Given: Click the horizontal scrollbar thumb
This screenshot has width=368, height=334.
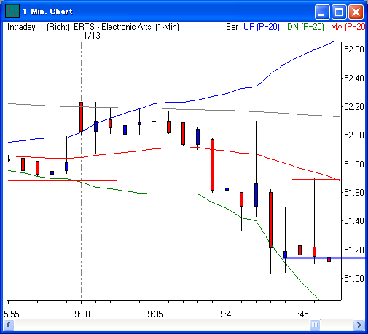Looking at the screenshot, I should tap(315, 325).
